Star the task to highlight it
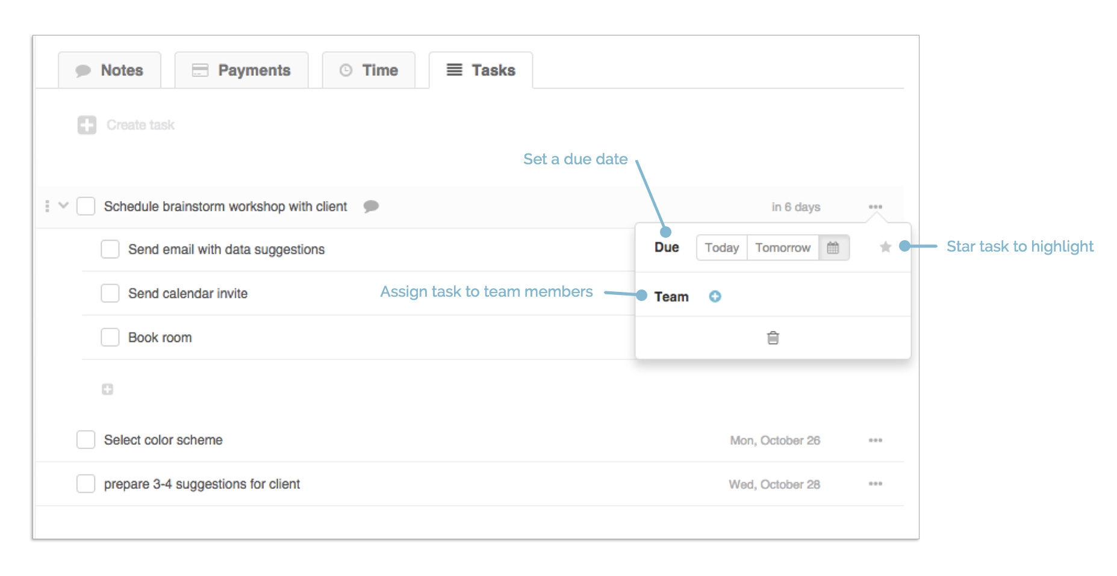This screenshot has width=1117, height=576. [x=885, y=247]
